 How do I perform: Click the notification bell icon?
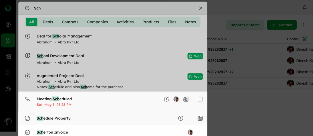pyautogui.click(x=305, y=7)
